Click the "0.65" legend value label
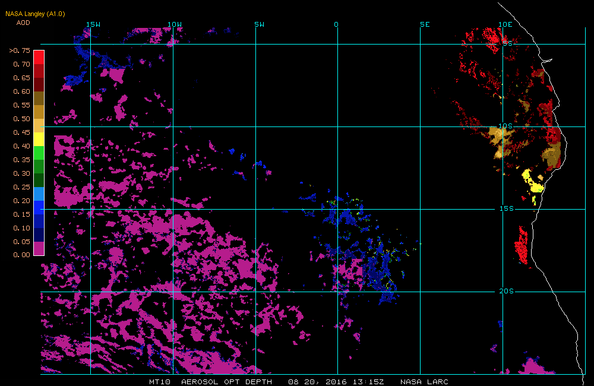 [x=21, y=78]
